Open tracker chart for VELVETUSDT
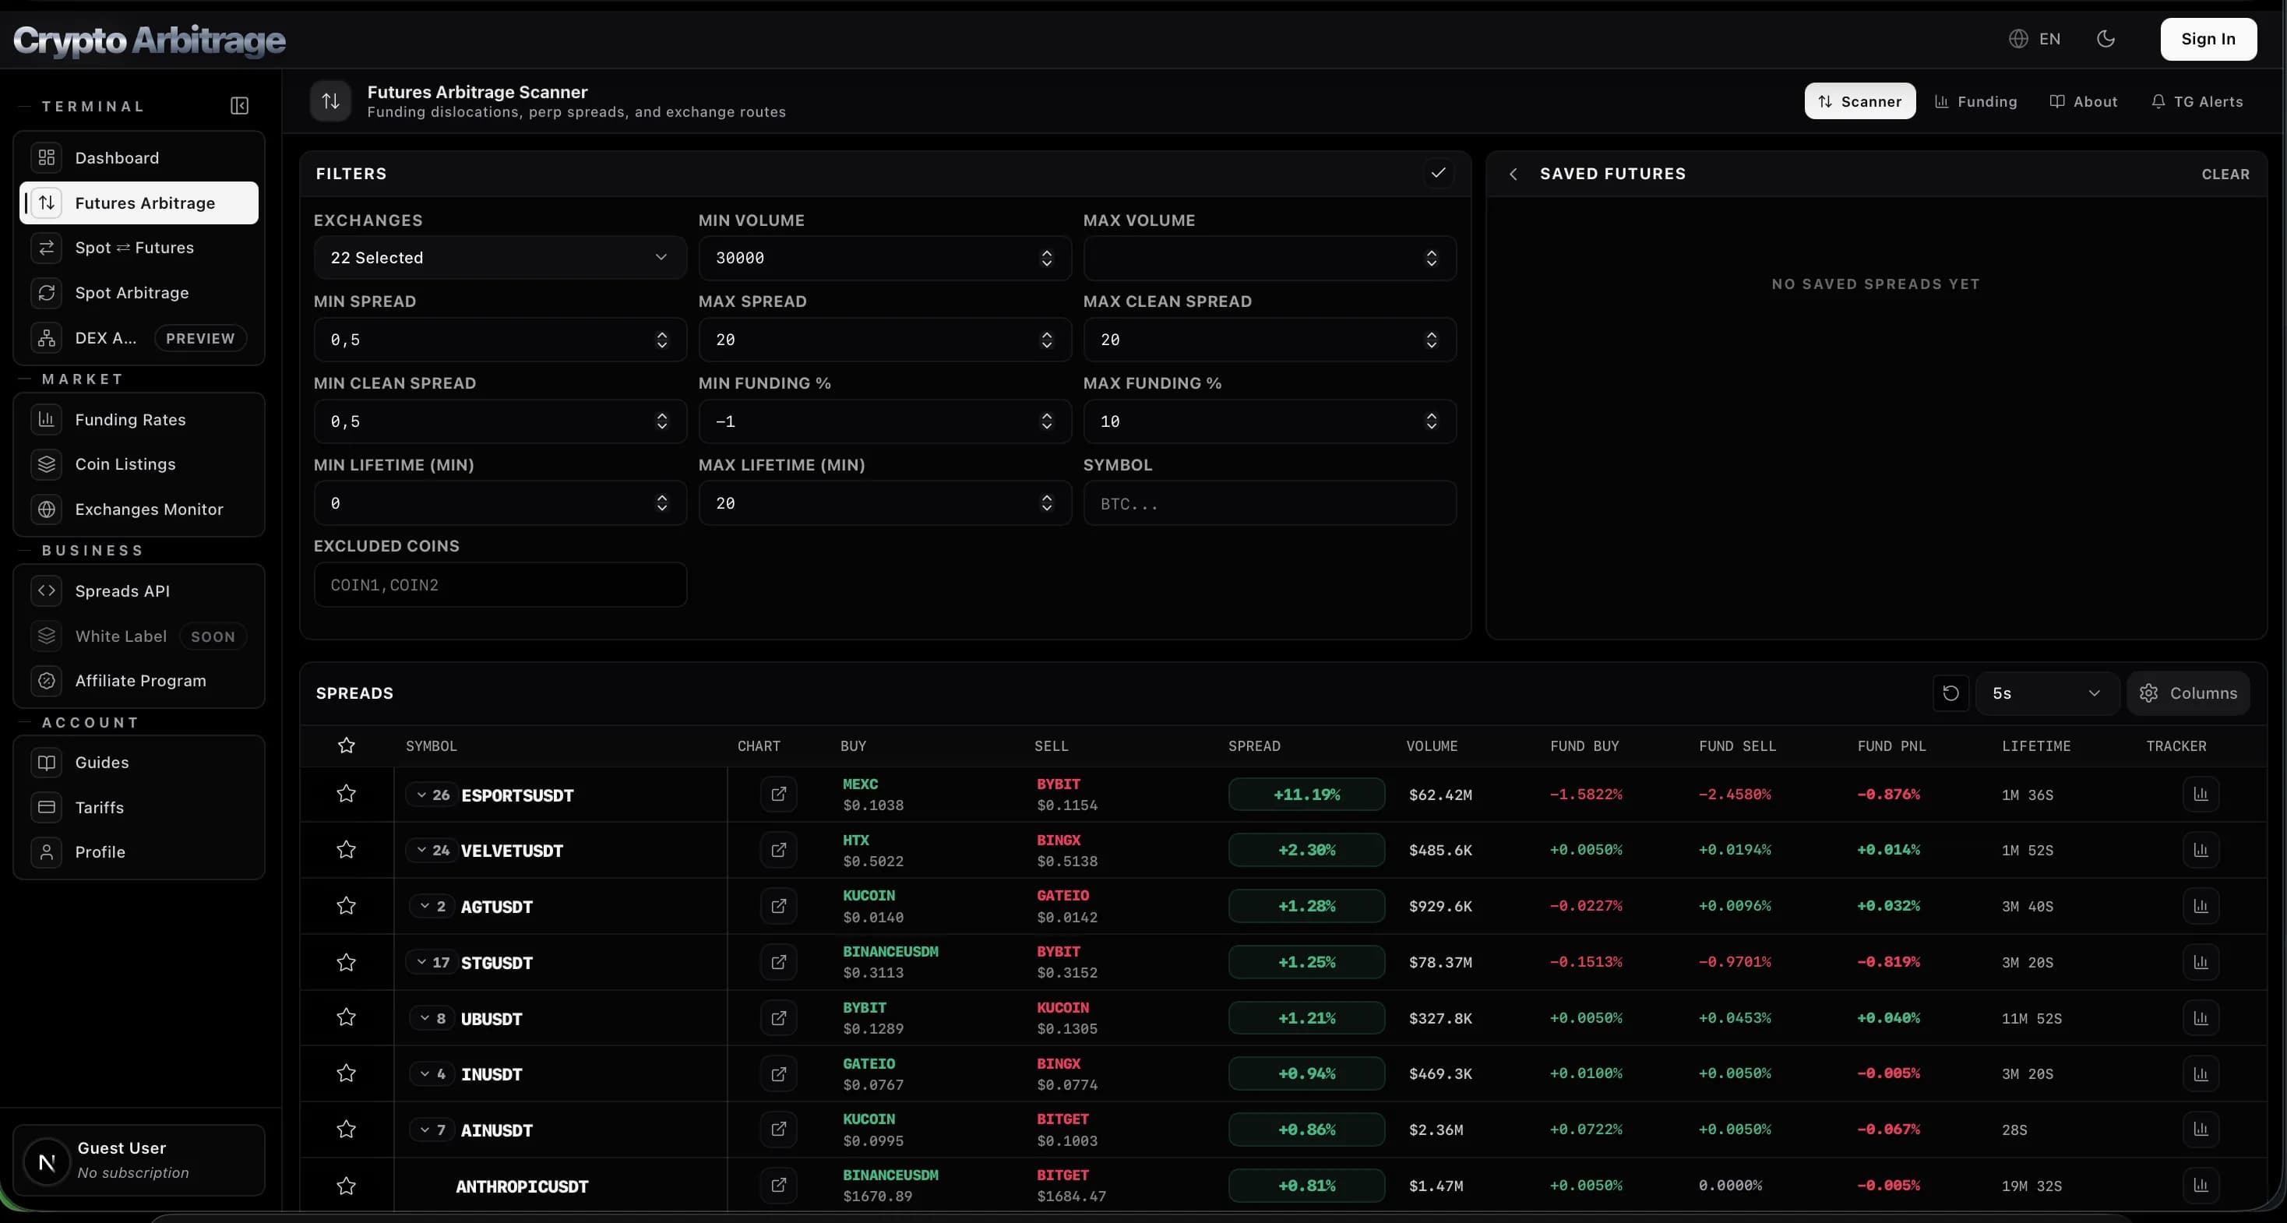Image resolution: width=2287 pixels, height=1223 pixels. [x=2201, y=850]
